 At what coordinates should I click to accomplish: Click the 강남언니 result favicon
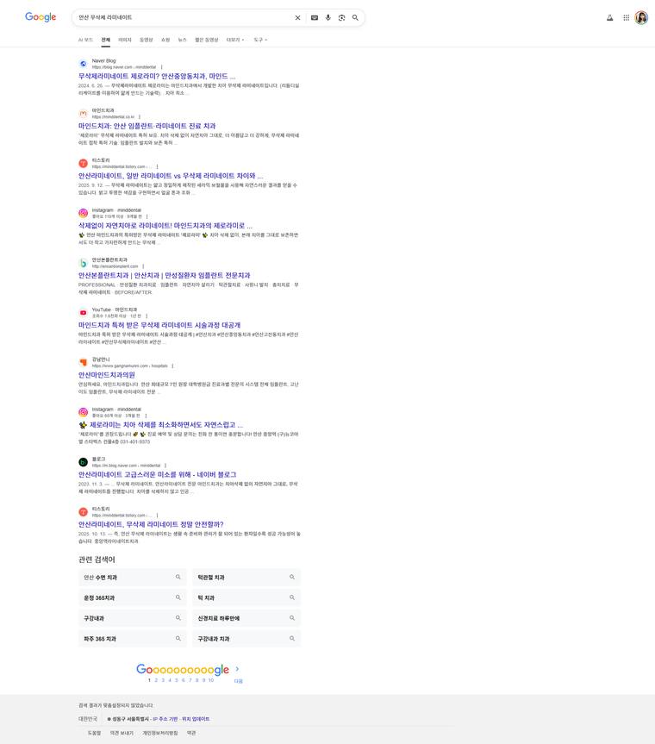pyautogui.click(x=83, y=362)
